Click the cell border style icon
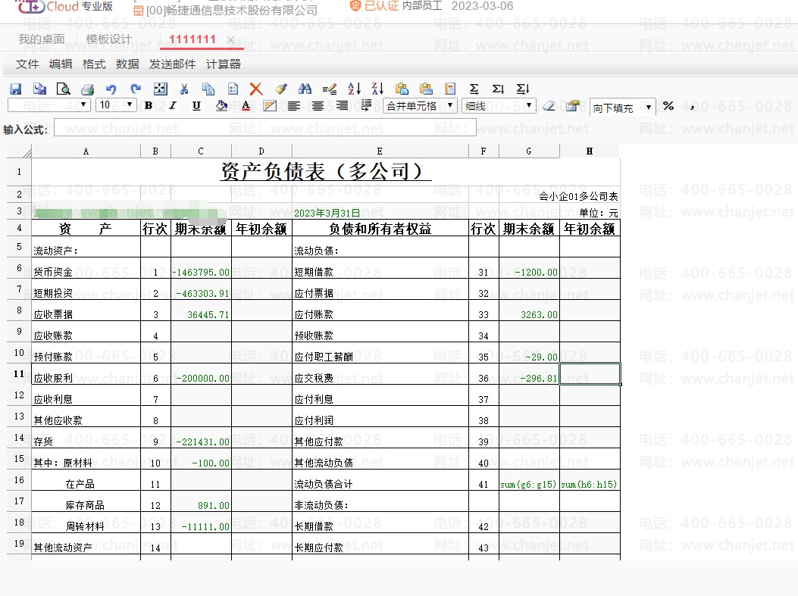This screenshot has height=596, width=798. 270,106
